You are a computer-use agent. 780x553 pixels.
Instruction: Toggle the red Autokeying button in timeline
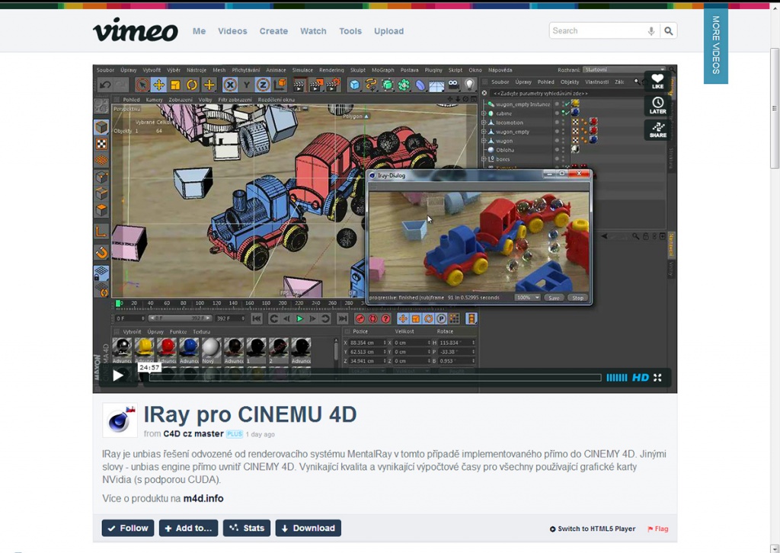[x=372, y=318]
